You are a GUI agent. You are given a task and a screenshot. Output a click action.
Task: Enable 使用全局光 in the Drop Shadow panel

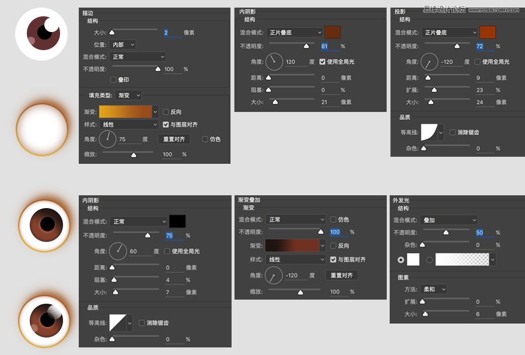[x=477, y=62]
